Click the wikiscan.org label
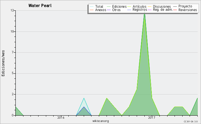 point(100,121)
